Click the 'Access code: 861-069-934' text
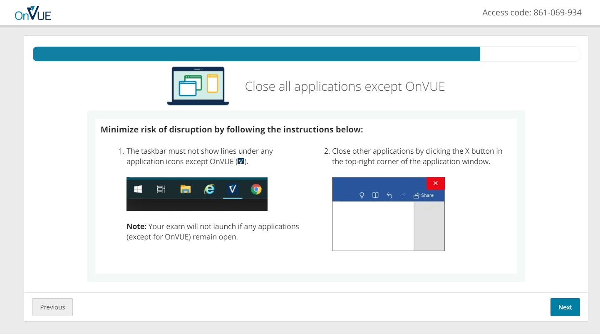600x334 pixels. coord(532,12)
